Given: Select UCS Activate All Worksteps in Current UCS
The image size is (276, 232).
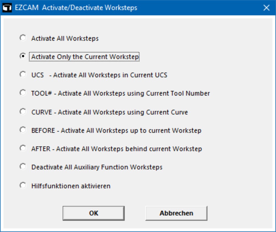Looking at the screenshot, I should 23,74.
